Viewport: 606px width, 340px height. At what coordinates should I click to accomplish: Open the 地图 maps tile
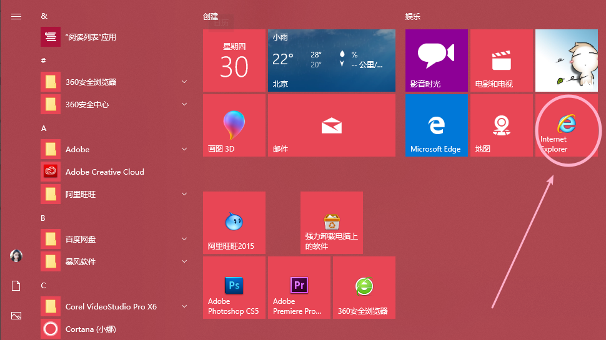(x=502, y=125)
